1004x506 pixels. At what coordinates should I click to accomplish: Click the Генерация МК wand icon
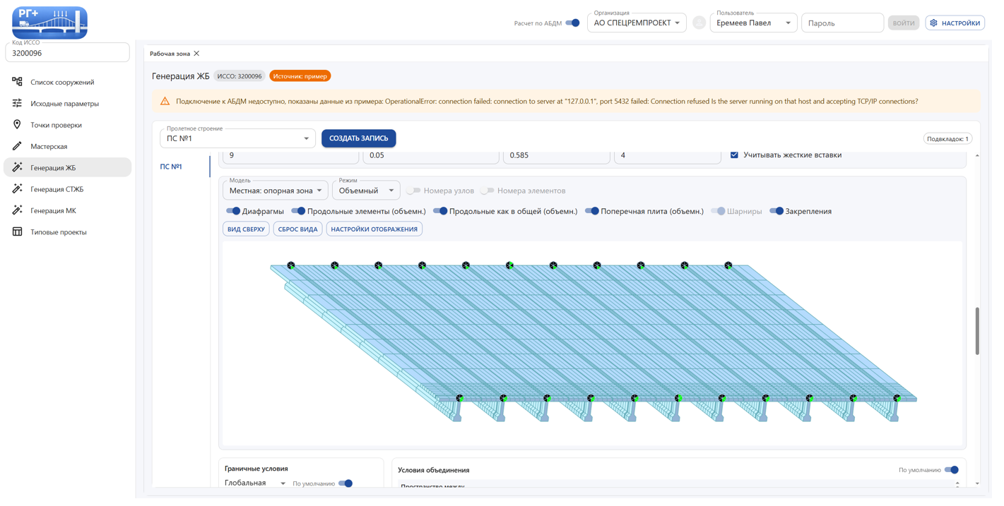click(17, 210)
